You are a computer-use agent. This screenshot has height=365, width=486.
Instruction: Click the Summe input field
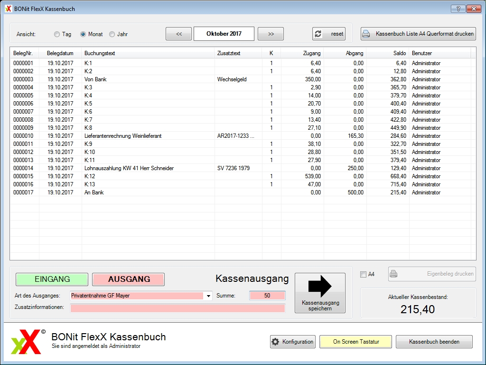pyautogui.click(x=267, y=296)
